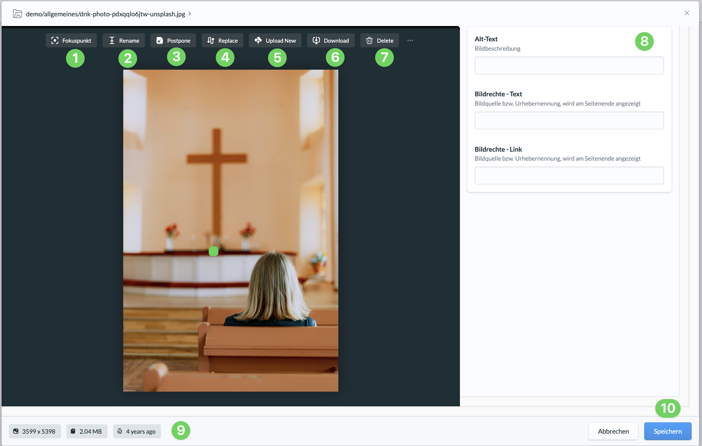The height and width of the screenshot is (446, 702).
Task: Open the three-dots more actions menu
Action: [410, 40]
